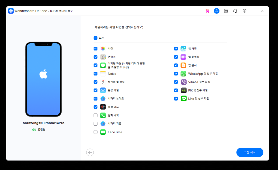The height and width of the screenshot is (170, 278).
Task: Uncheck the Viber attachments checkbox
Action: point(176,82)
